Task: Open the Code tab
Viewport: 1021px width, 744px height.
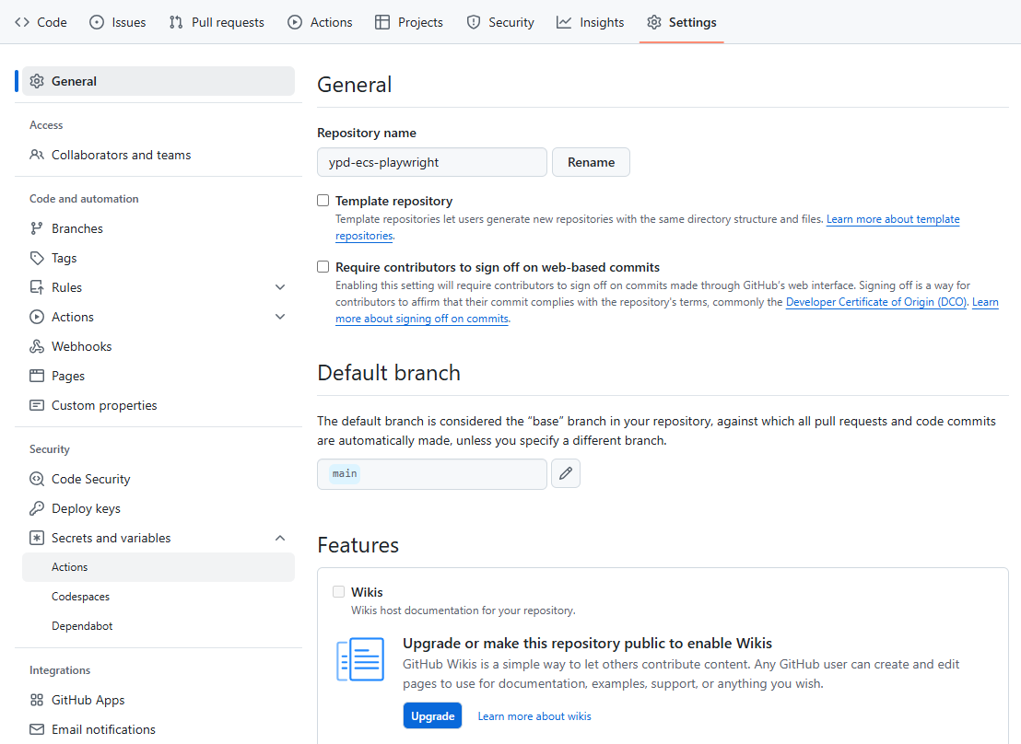Action: [x=41, y=22]
